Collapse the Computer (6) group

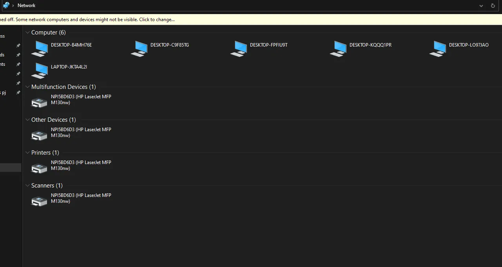pyautogui.click(x=27, y=32)
